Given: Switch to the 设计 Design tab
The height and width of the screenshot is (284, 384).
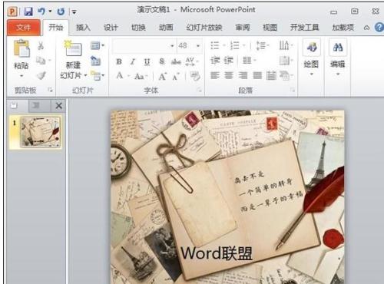Looking at the screenshot, I should (111, 28).
